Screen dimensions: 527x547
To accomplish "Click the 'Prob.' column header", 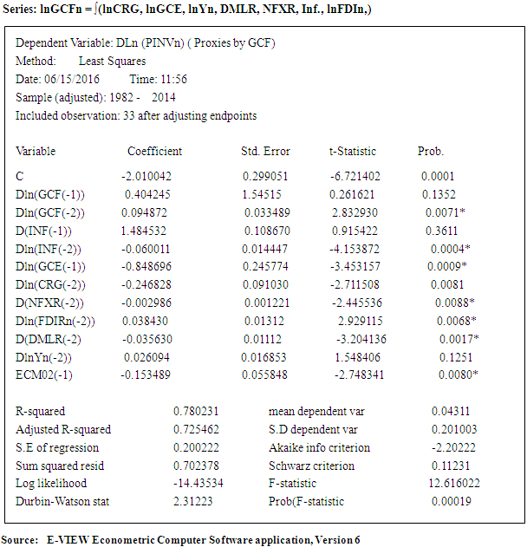I will pyautogui.click(x=431, y=151).
